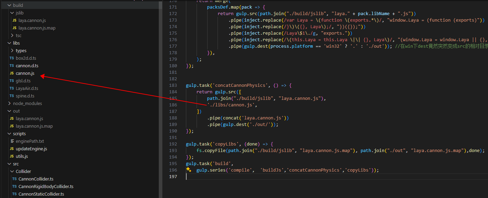Expand the tsc folder
The height and width of the screenshot is (198, 488).
(x=12, y=35)
